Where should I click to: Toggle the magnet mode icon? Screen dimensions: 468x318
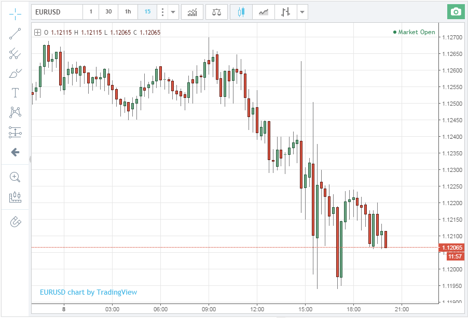click(16, 222)
